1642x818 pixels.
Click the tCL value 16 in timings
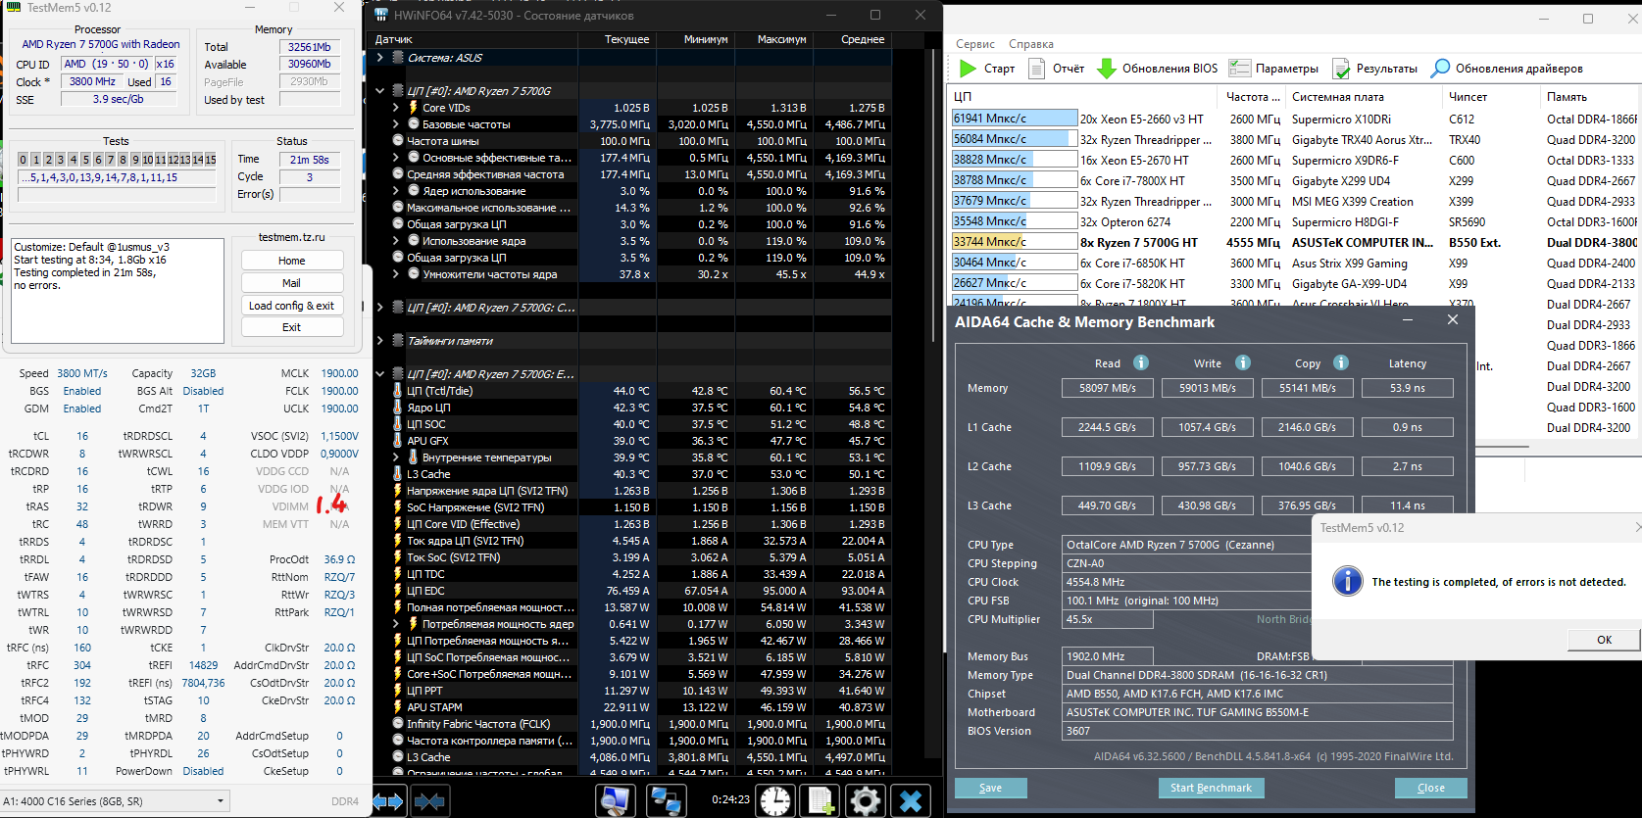(82, 436)
